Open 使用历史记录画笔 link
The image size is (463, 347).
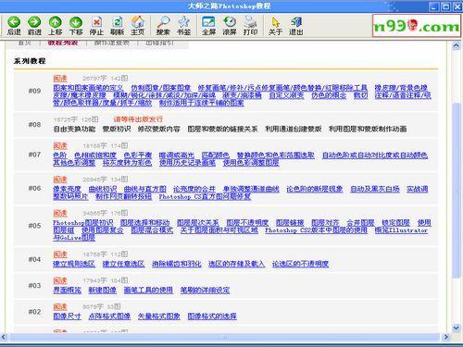pyautogui.click(x=187, y=163)
